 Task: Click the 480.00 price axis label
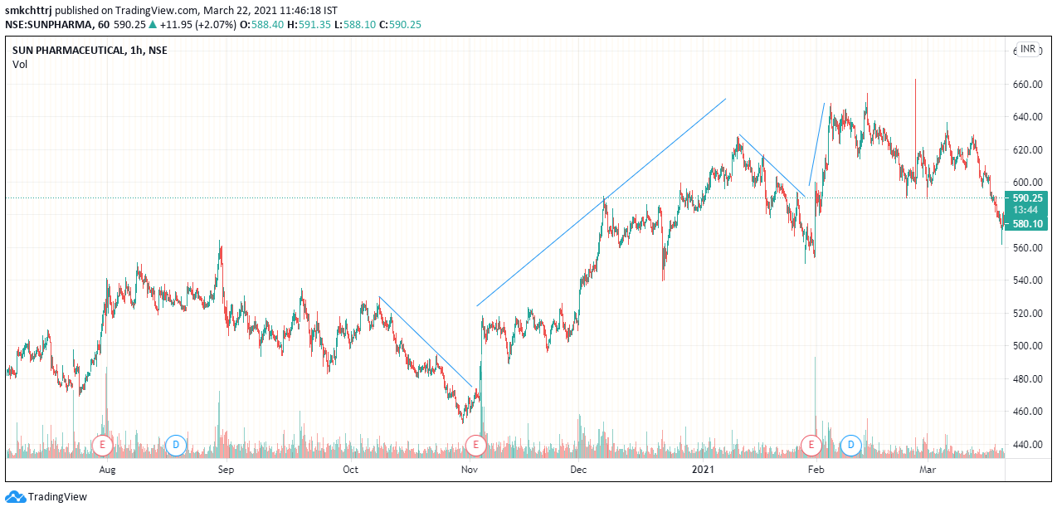pyautogui.click(x=1027, y=379)
